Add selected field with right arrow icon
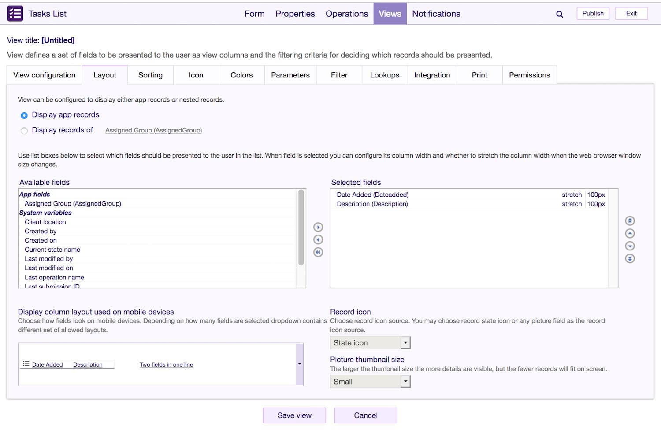The height and width of the screenshot is (430, 661). click(x=318, y=227)
